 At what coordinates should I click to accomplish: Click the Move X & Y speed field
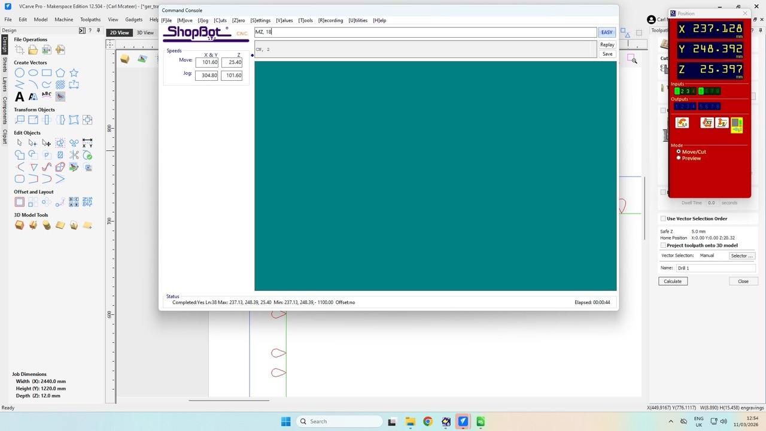[x=206, y=62]
